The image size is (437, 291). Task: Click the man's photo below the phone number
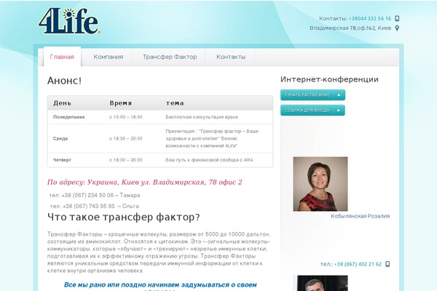pyautogui.click(x=320, y=283)
